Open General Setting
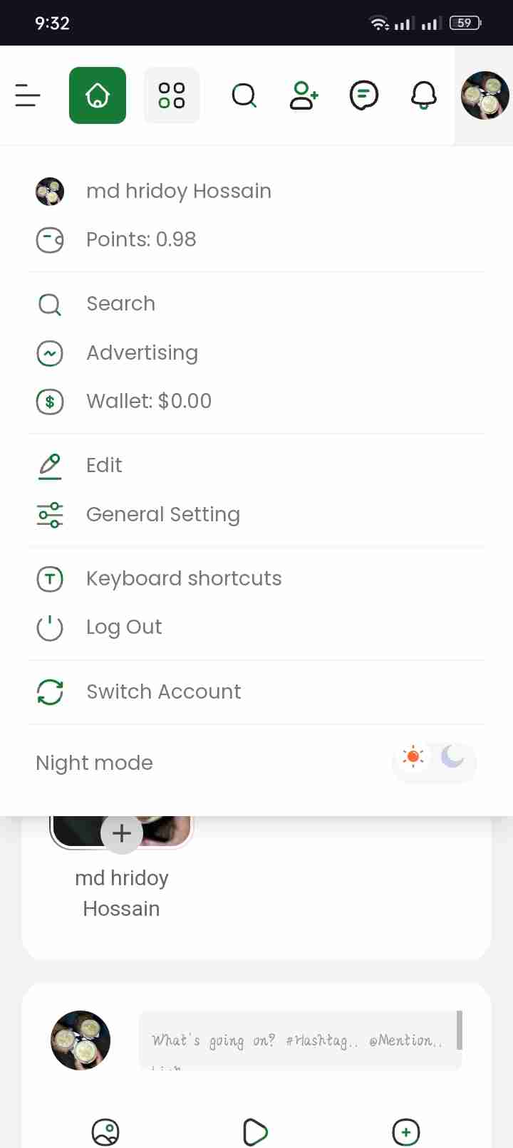513x1148 pixels. [256, 514]
